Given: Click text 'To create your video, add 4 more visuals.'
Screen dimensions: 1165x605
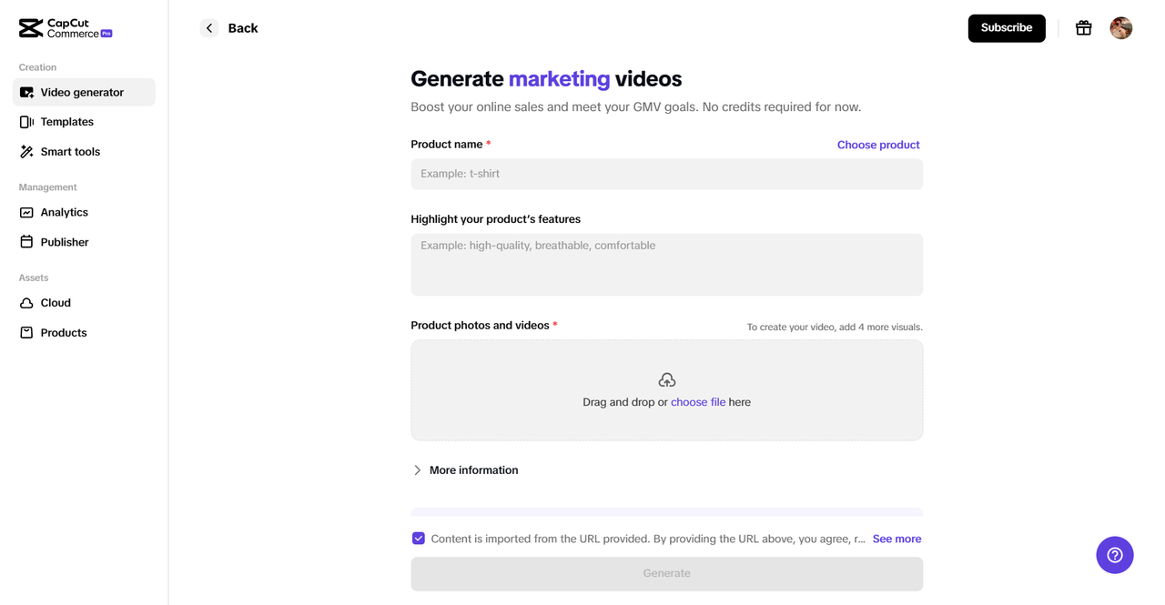Looking at the screenshot, I should (835, 327).
